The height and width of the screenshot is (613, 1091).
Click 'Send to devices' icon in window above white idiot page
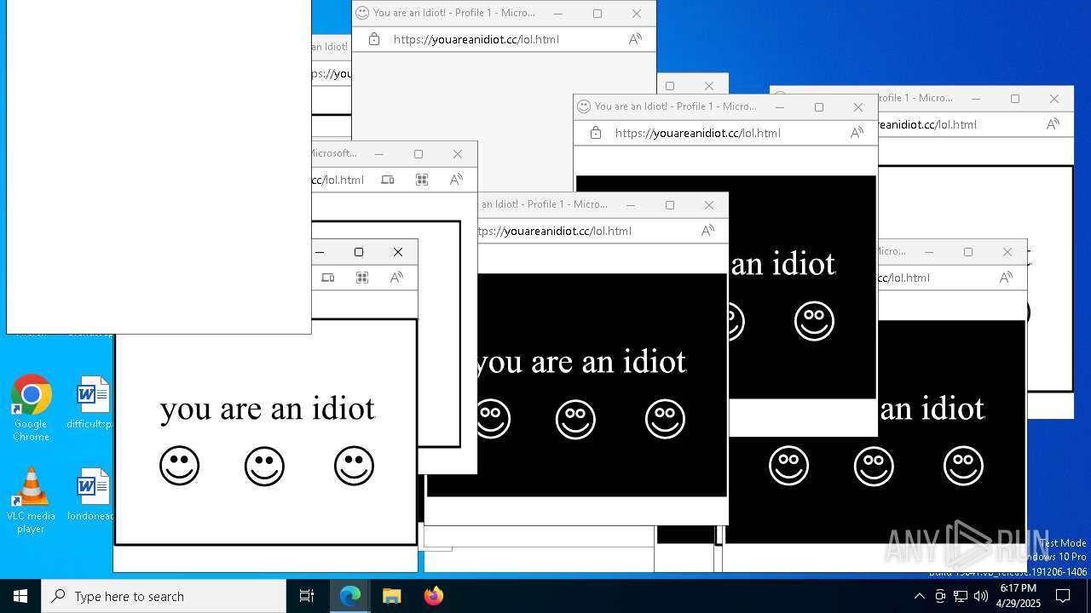(x=328, y=278)
